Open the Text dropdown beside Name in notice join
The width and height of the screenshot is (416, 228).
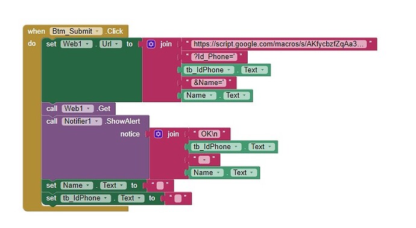point(244,173)
